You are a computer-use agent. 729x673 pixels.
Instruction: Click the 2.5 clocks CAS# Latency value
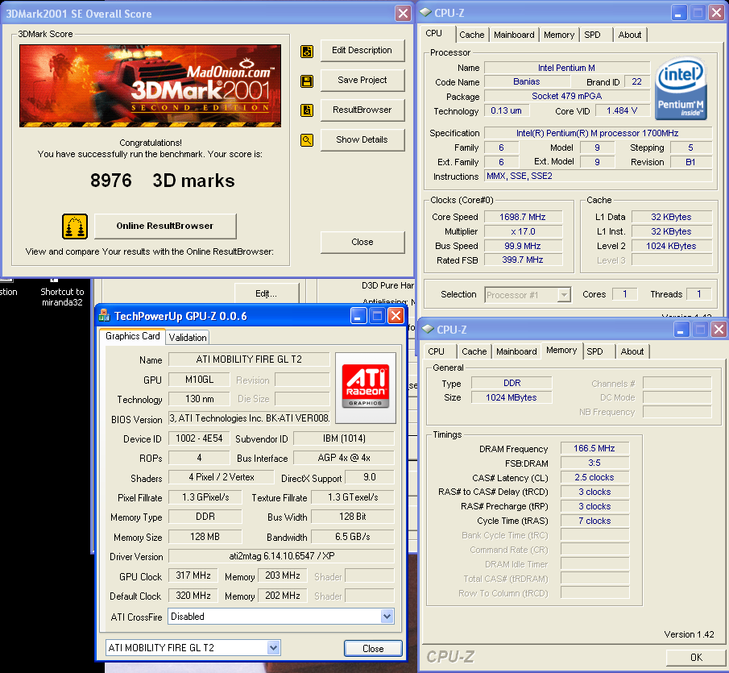594,478
